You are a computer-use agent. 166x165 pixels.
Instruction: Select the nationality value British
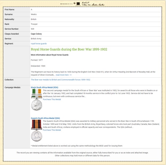tap(34, 19)
